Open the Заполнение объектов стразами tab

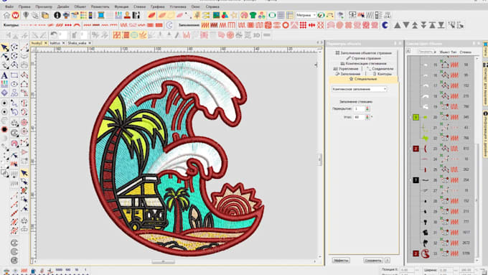point(363,53)
